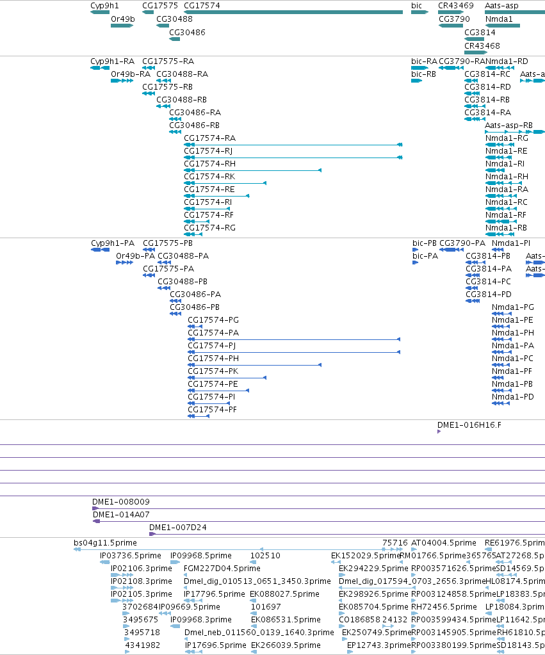Image resolution: width=545 pixels, height=655 pixels.
Task: Select RH72456.5prime EST label
Action: (444, 607)
